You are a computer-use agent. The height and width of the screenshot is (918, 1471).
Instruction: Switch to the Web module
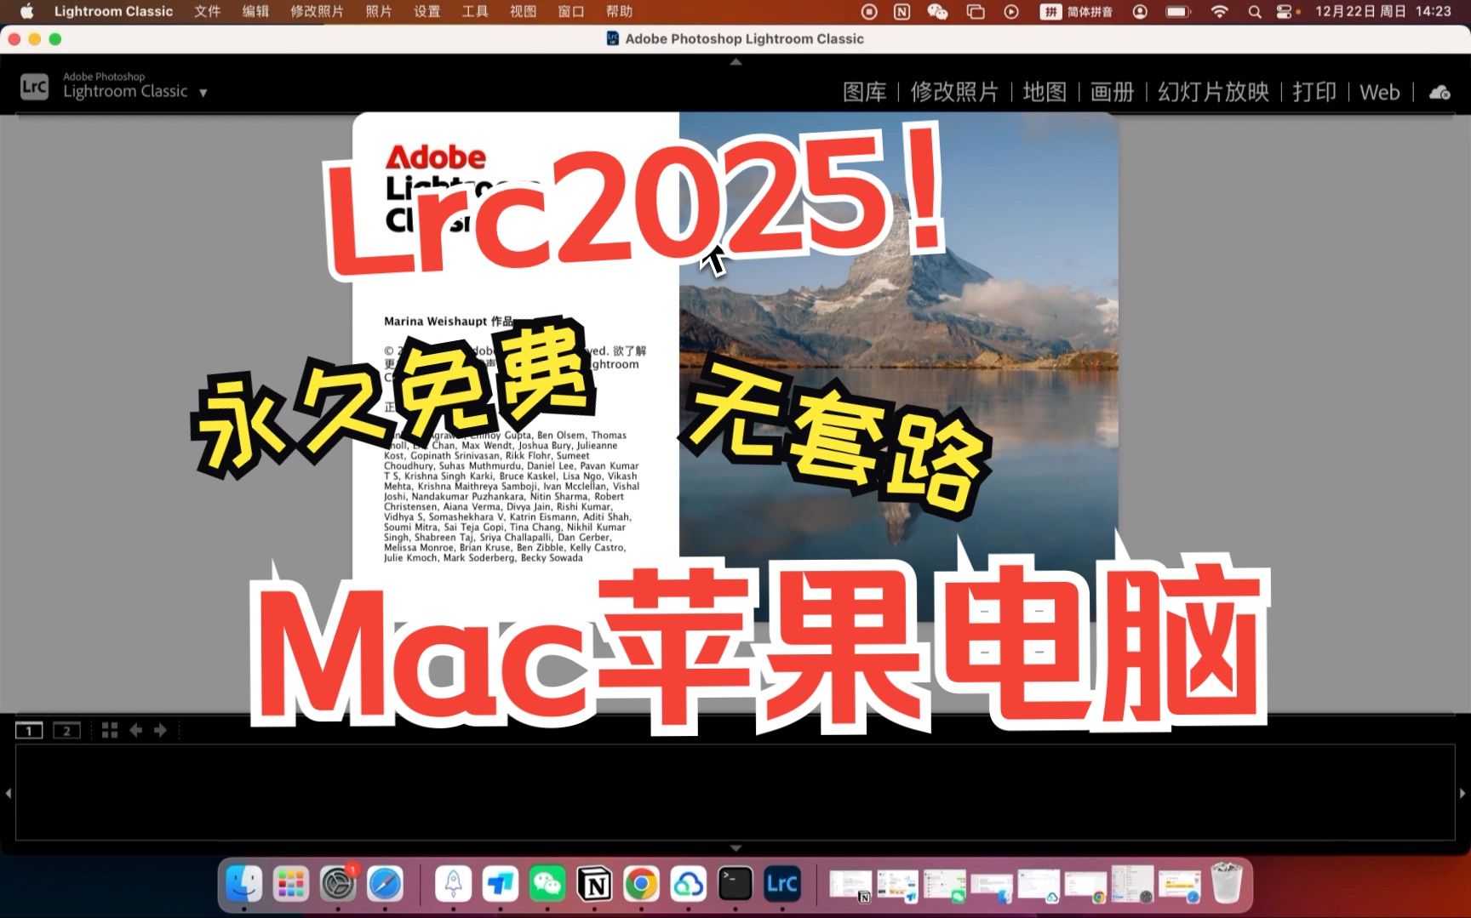(x=1379, y=92)
